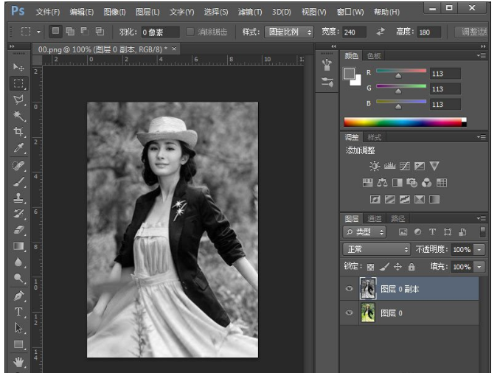Select the Move tool
The width and height of the screenshot is (500, 373).
point(18,67)
